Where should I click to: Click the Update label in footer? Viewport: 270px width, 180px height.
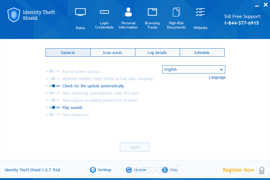click(140, 170)
